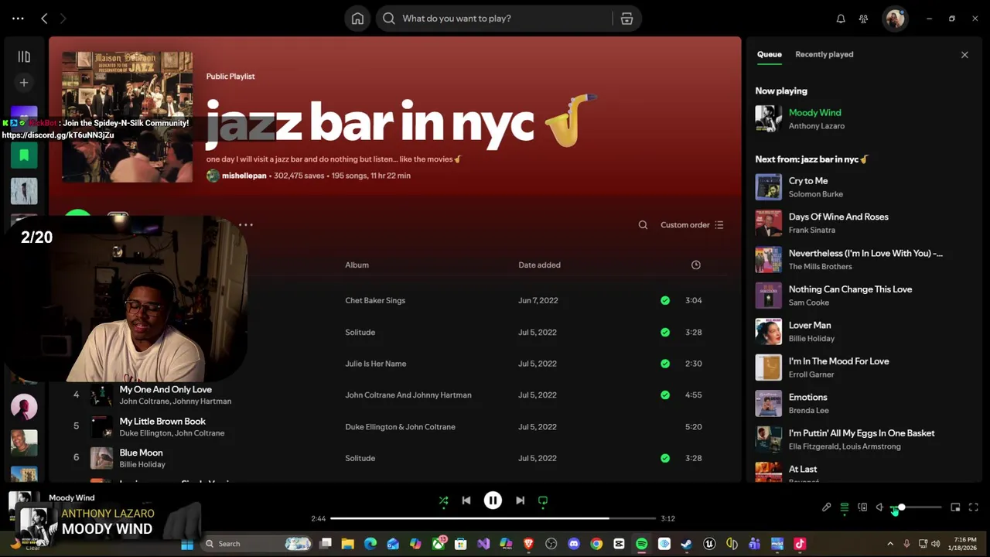Open the What's New notifications bell
The width and height of the screenshot is (990, 557).
coord(841,19)
